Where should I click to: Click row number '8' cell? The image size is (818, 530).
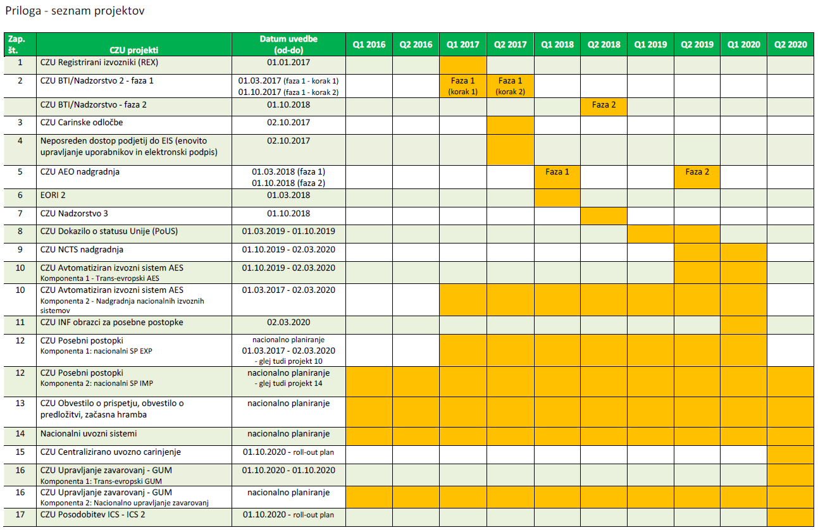pyautogui.click(x=20, y=233)
